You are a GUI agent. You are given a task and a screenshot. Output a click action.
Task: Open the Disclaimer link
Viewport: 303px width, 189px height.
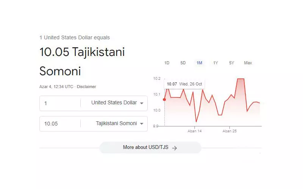[87, 87]
